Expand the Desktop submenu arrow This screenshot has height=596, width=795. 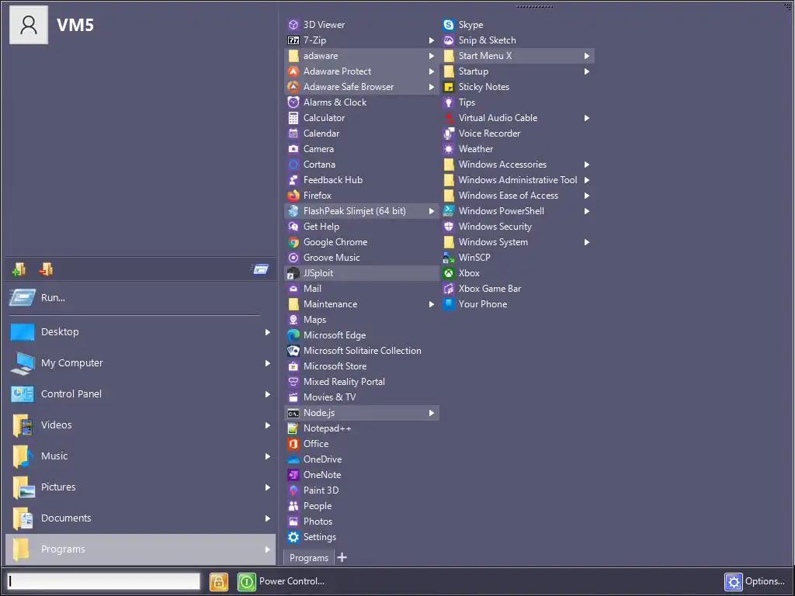point(268,332)
